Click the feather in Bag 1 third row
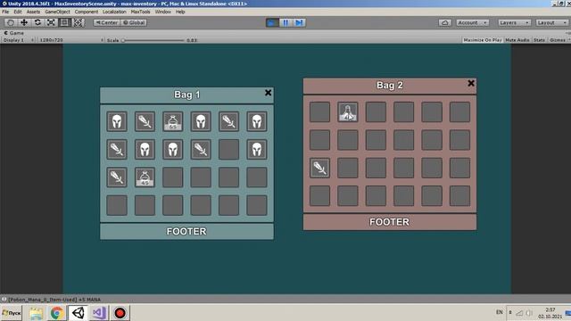The height and width of the screenshot is (321, 571). 117,177
